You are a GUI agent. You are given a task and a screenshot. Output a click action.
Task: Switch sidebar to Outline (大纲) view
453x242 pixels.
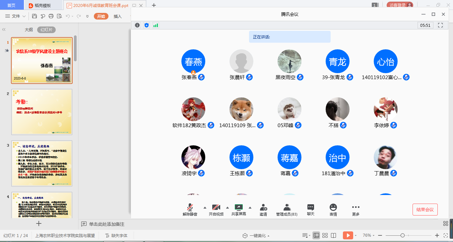point(29,30)
